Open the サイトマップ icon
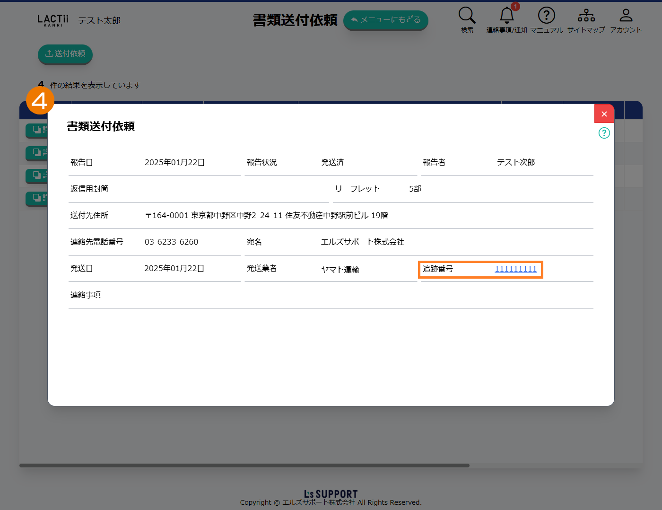The width and height of the screenshot is (662, 510). [586, 16]
